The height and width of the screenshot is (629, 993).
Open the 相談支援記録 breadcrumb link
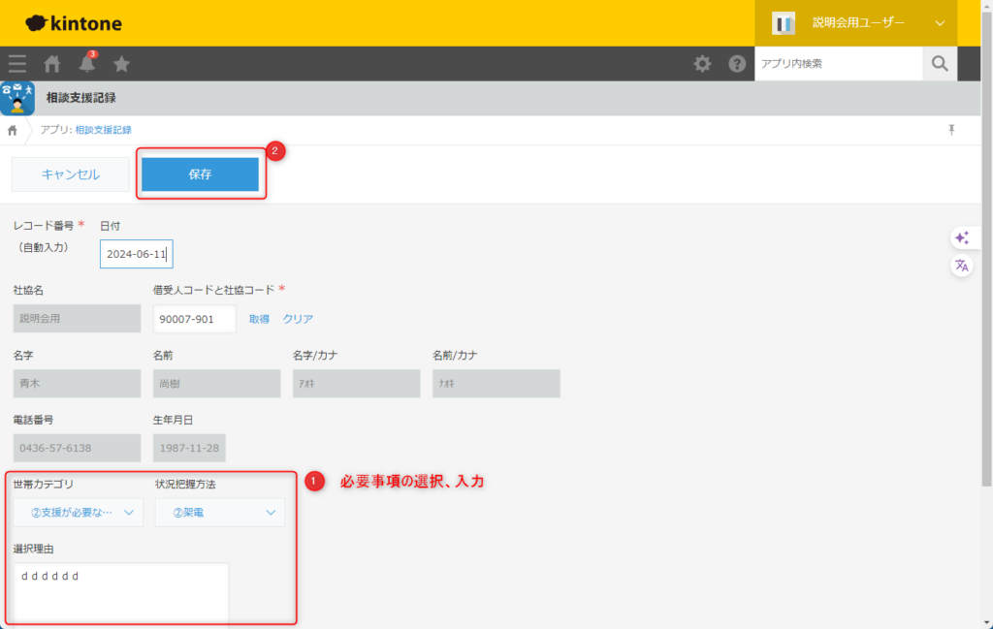(x=103, y=130)
